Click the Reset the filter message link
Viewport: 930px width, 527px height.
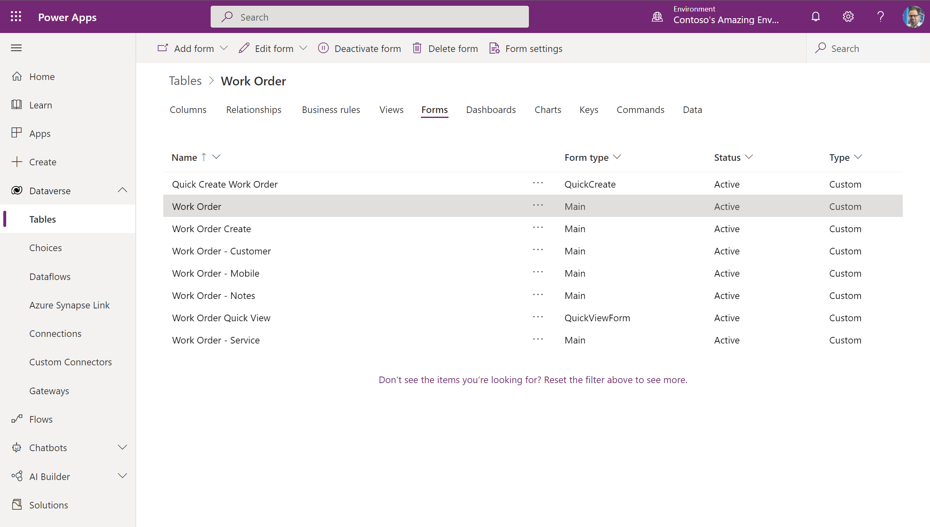[533, 380]
